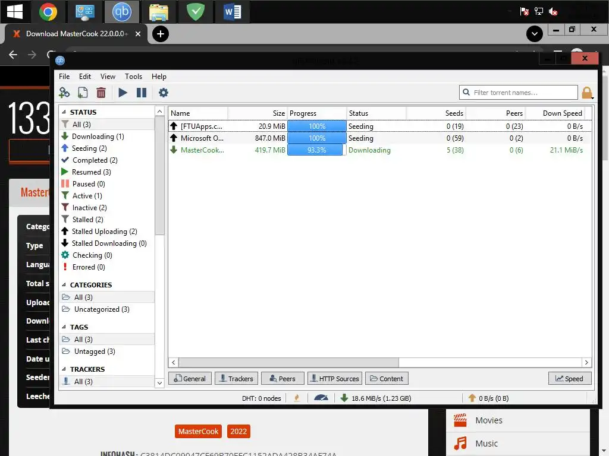Image resolution: width=609 pixels, height=456 pixels.
Task: Click upload speed status indicator
Action: [x=488, y=398]
